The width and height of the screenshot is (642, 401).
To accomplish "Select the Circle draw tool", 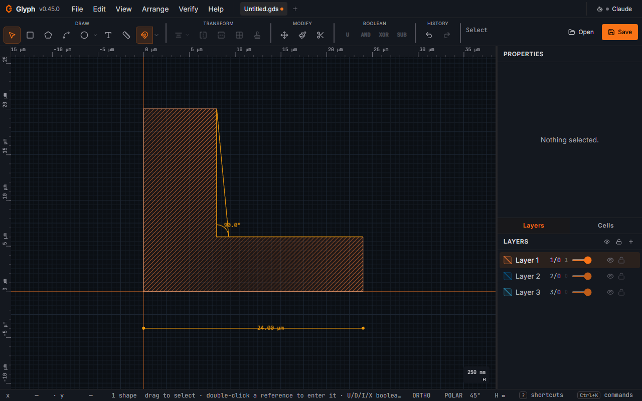I will coord(84,35).
